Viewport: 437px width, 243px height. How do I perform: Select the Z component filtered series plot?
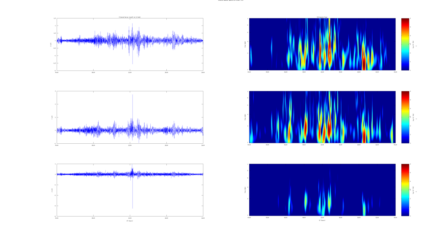pyautogui.click(x=130, y=190)
